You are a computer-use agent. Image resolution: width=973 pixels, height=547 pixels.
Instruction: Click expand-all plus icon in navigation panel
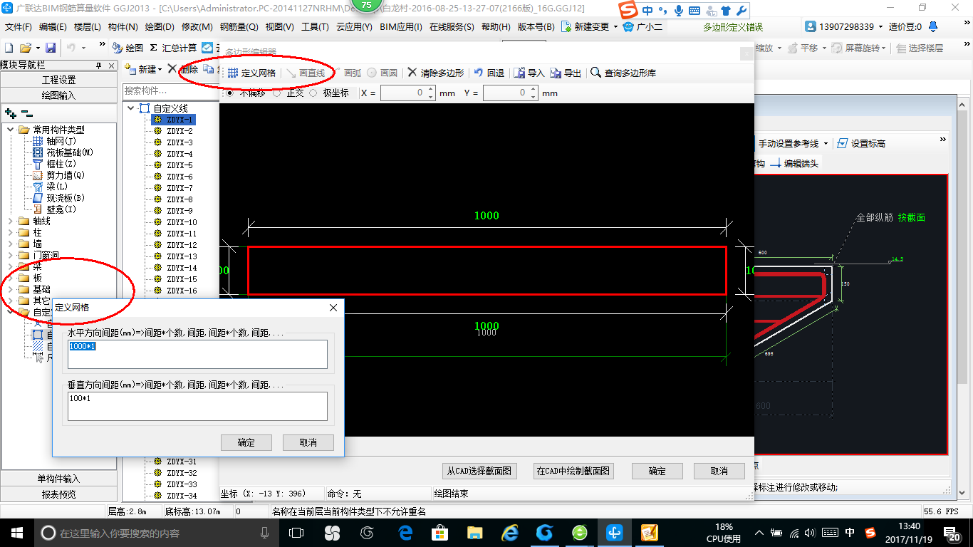point(10,113)
